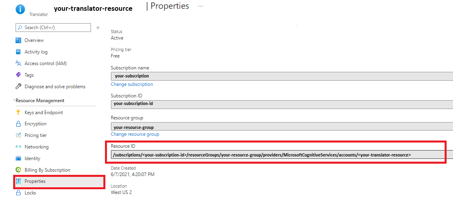Click the Keys and Endpoint key icon
The image size is (453, 200).
(18, 113)
